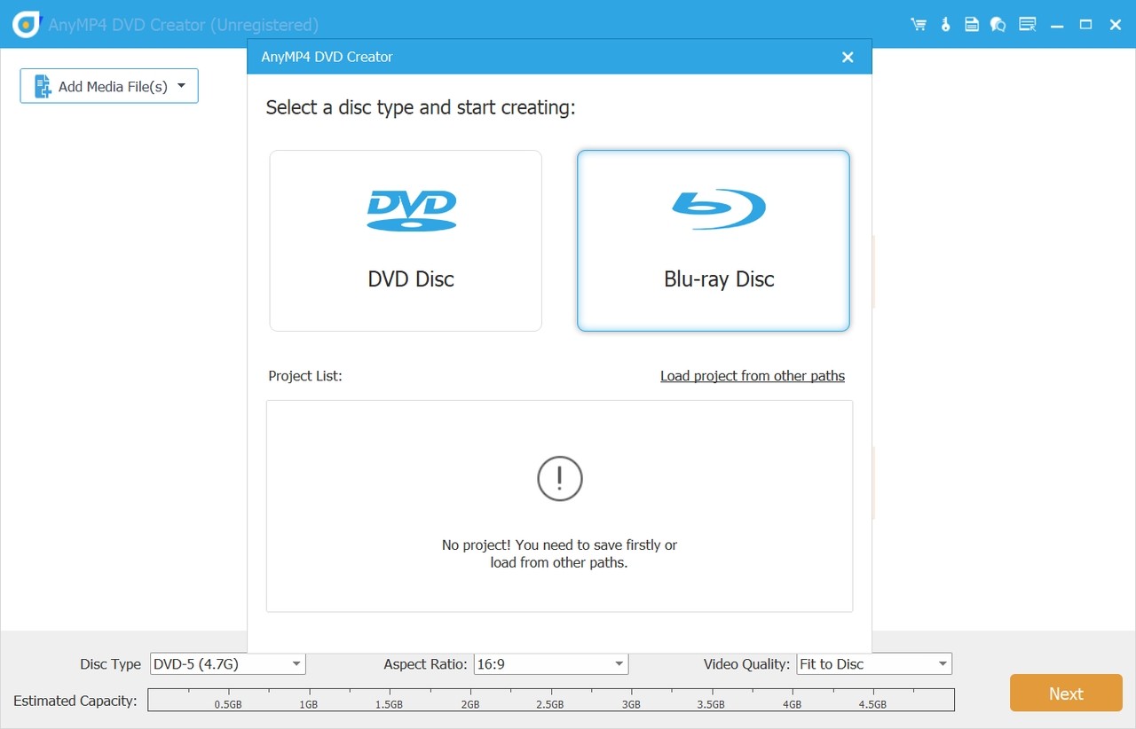Click the Add Media File(s) button

[x=109, y=86]
